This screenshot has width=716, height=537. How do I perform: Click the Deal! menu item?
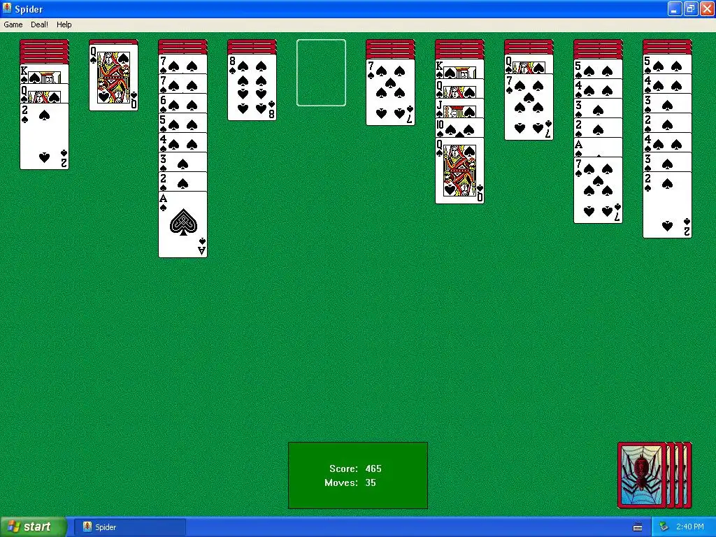(39, 24)
